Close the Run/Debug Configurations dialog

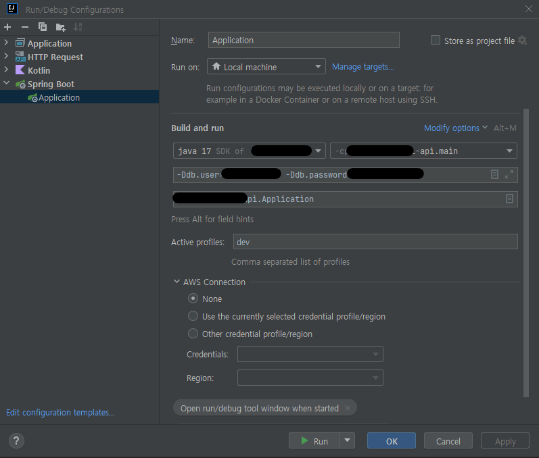[x=529, y=9]
